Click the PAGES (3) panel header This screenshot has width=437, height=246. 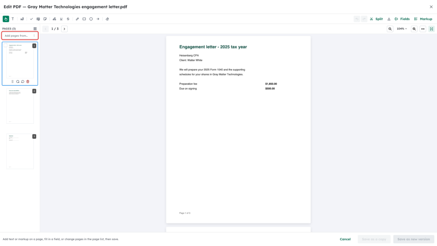tap(9, 29)
